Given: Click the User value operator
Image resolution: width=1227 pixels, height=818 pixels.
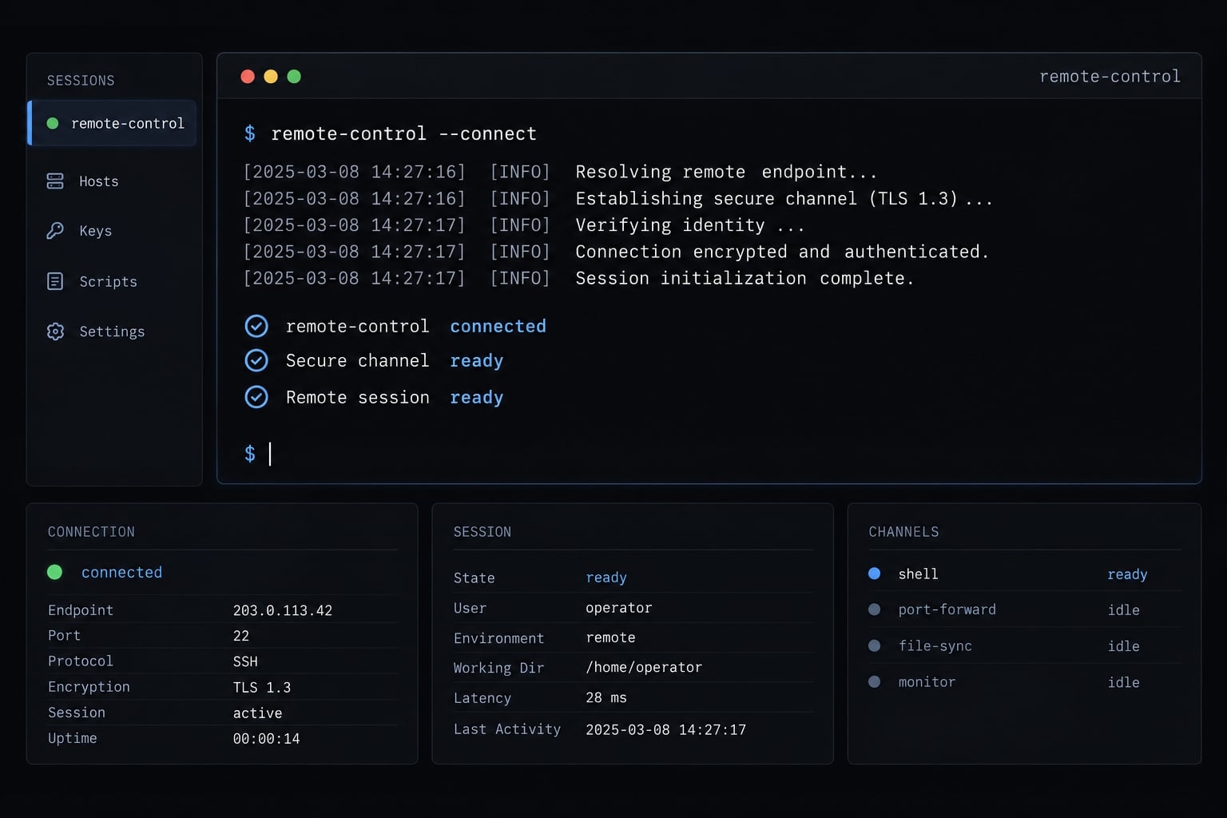Looking at the screenshot, I should click(619, 608).
